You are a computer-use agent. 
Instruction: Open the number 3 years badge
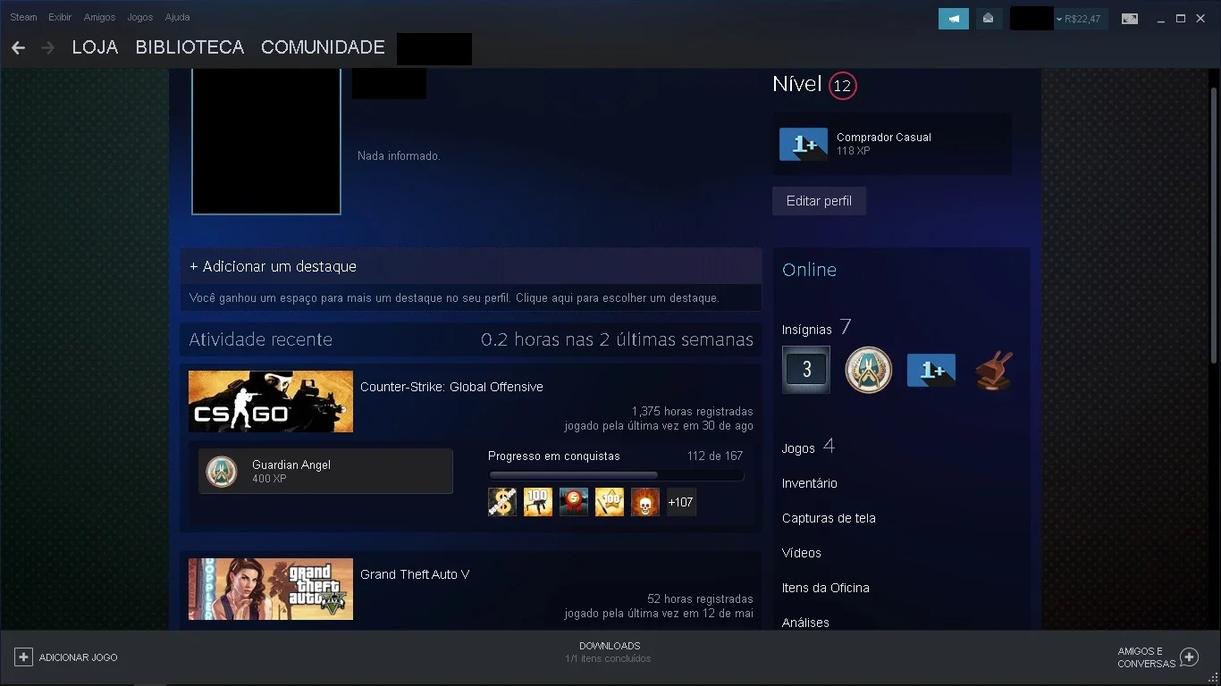point(806,369)
